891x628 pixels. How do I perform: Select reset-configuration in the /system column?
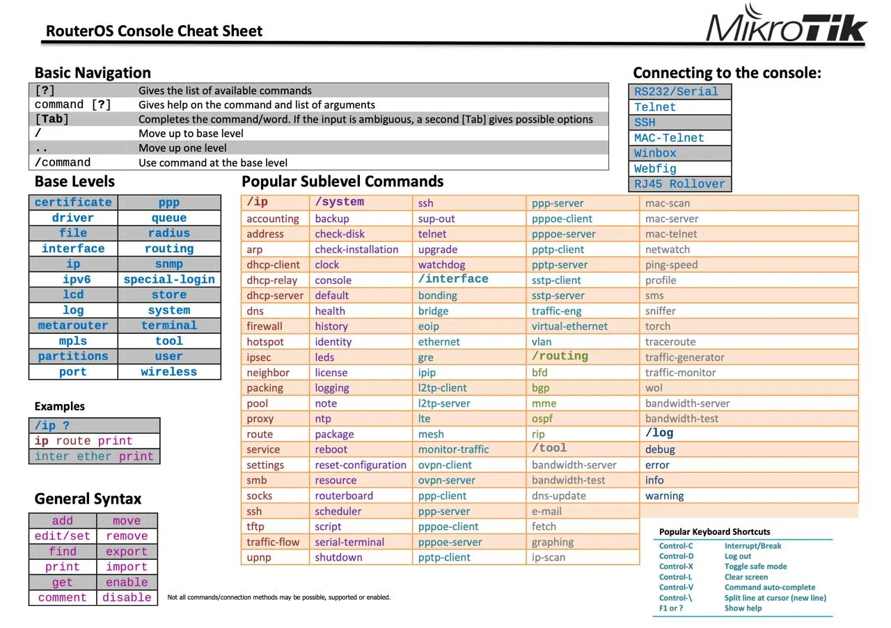(360, 465)
